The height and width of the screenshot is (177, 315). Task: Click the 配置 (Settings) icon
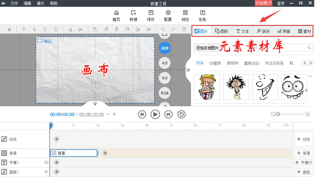168,16
